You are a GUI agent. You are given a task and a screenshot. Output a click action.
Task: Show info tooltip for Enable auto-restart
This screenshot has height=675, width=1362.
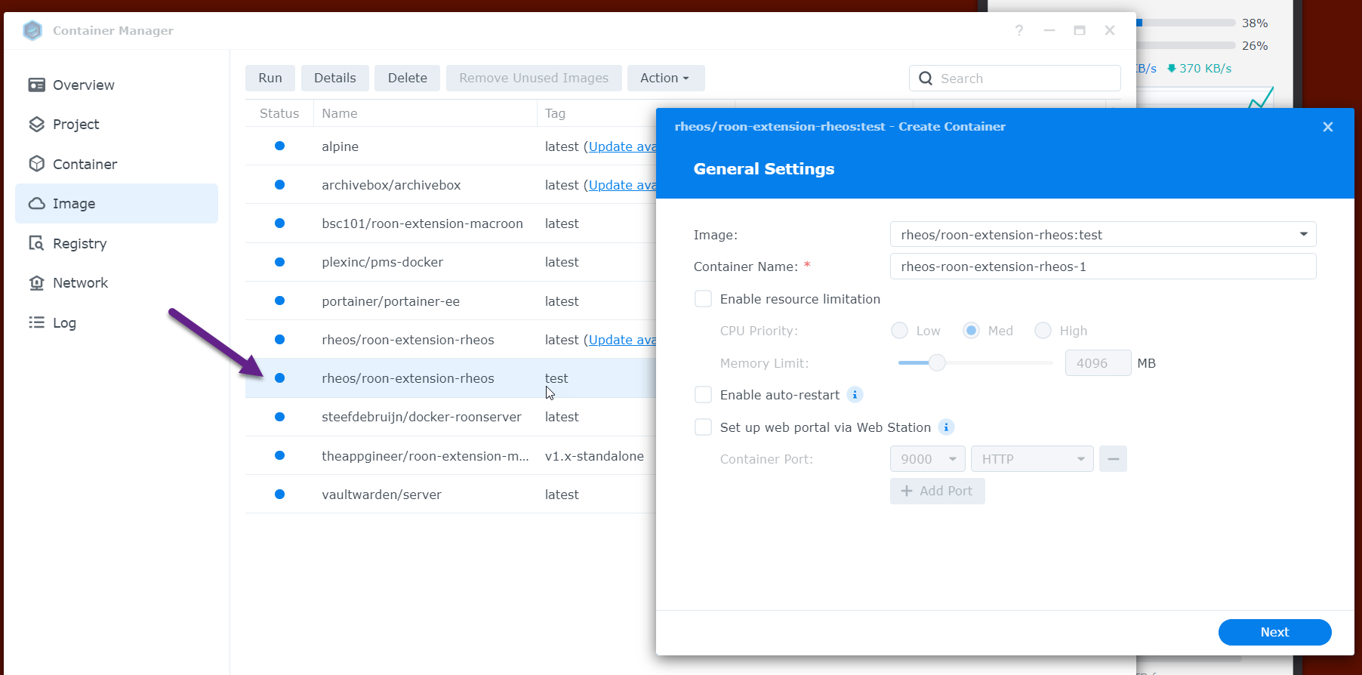click(855, 395)
